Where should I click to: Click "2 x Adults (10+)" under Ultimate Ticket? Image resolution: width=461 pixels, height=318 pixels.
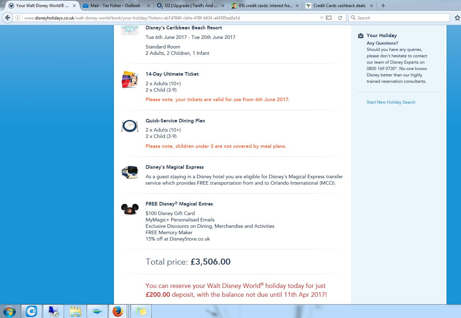click(163, 83)
